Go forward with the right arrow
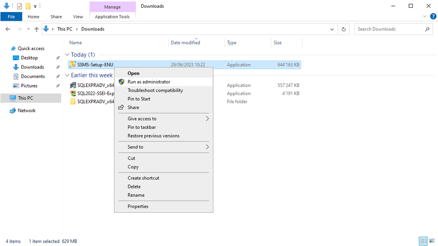Image resolution: width=438 pixels, height=246 pixels. tap(19, 29)
